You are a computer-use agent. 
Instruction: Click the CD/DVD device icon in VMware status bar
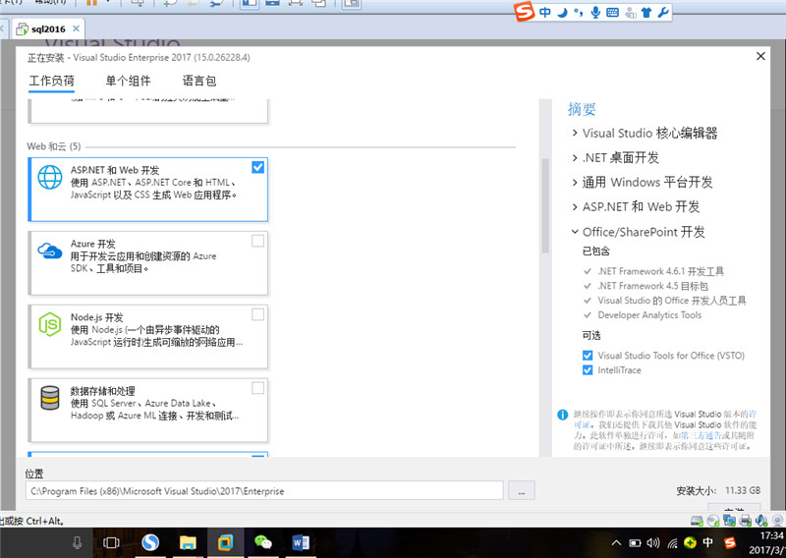click(x=713, y=521)
